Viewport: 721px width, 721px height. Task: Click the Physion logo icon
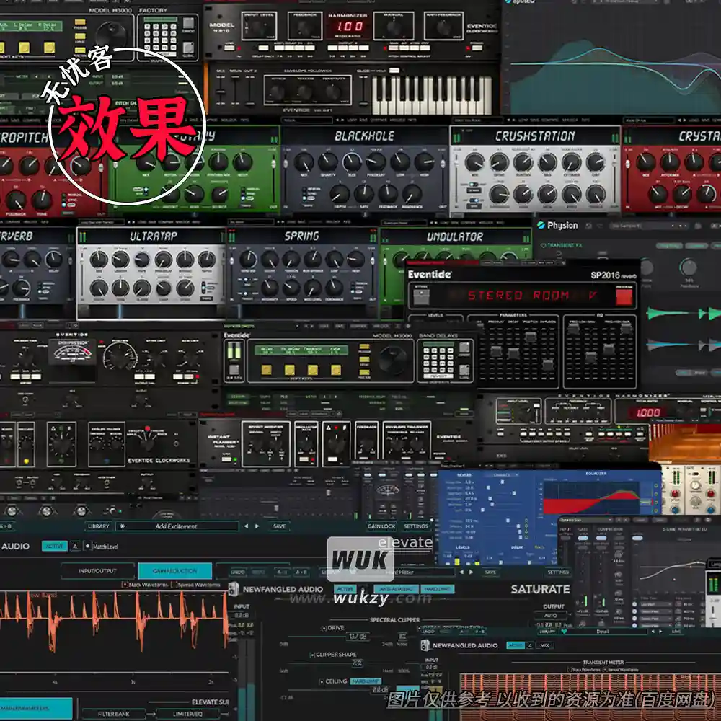tap(540, 224)
